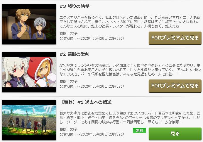The width and height of the screenshot is (203, 142).
Task: Click episode 1 配信期間 date text
Action: [92, 134]
